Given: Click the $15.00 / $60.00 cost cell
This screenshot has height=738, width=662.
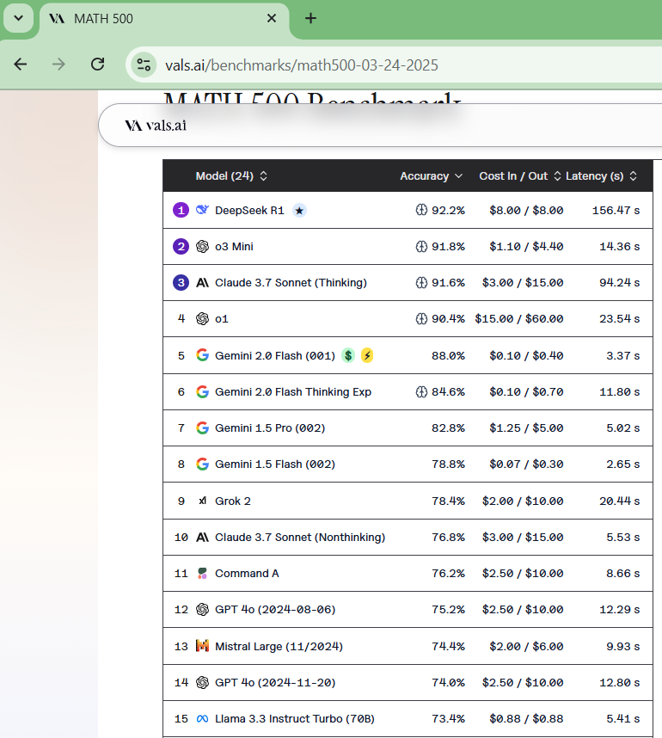Looking at the screenshot, I should [519, 318].
